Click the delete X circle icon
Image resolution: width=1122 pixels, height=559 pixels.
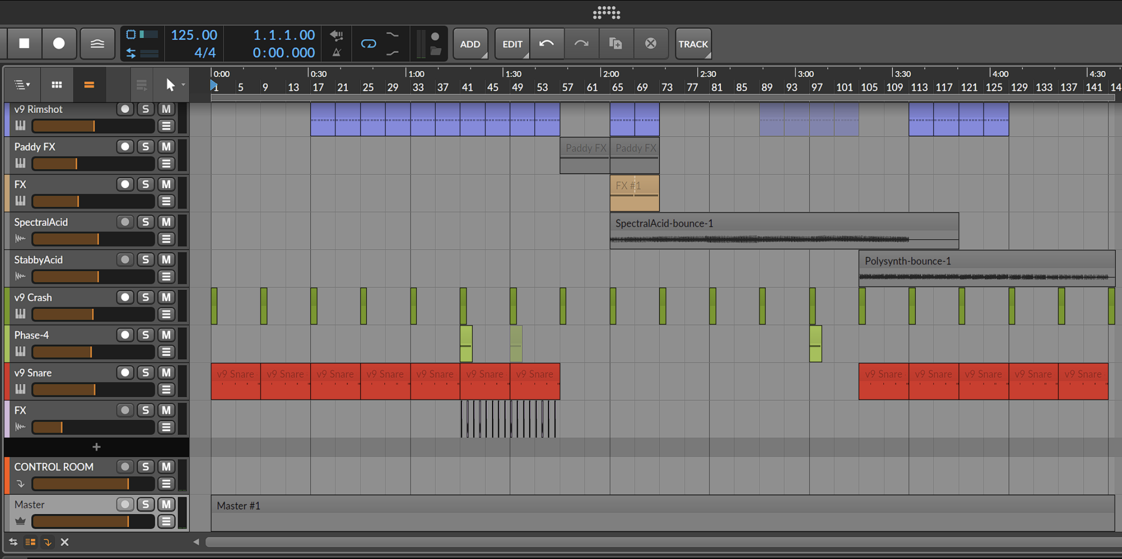(x=650, y=43)
